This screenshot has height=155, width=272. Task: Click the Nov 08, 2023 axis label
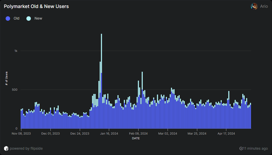(21, 133)
